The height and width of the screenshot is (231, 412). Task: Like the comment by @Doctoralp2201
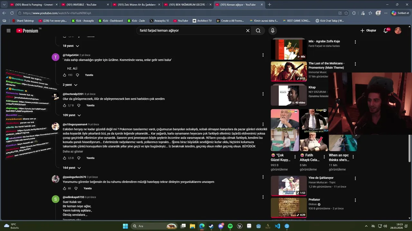pos(64,105)
